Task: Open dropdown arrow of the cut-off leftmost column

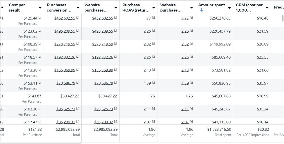Action: [2, 8]
